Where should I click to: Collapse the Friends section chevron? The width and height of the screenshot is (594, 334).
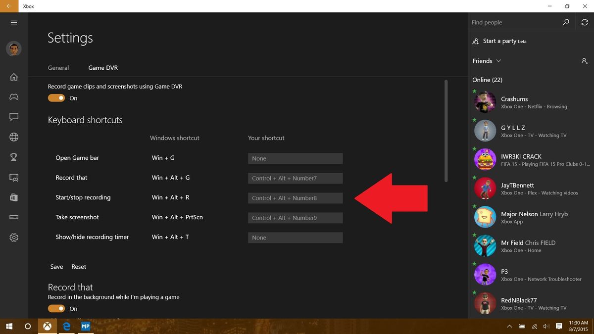click(x=498, y=61)
